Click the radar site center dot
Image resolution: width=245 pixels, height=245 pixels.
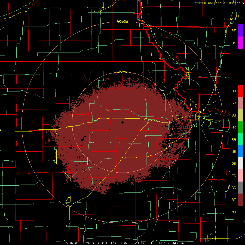[122, 122]
